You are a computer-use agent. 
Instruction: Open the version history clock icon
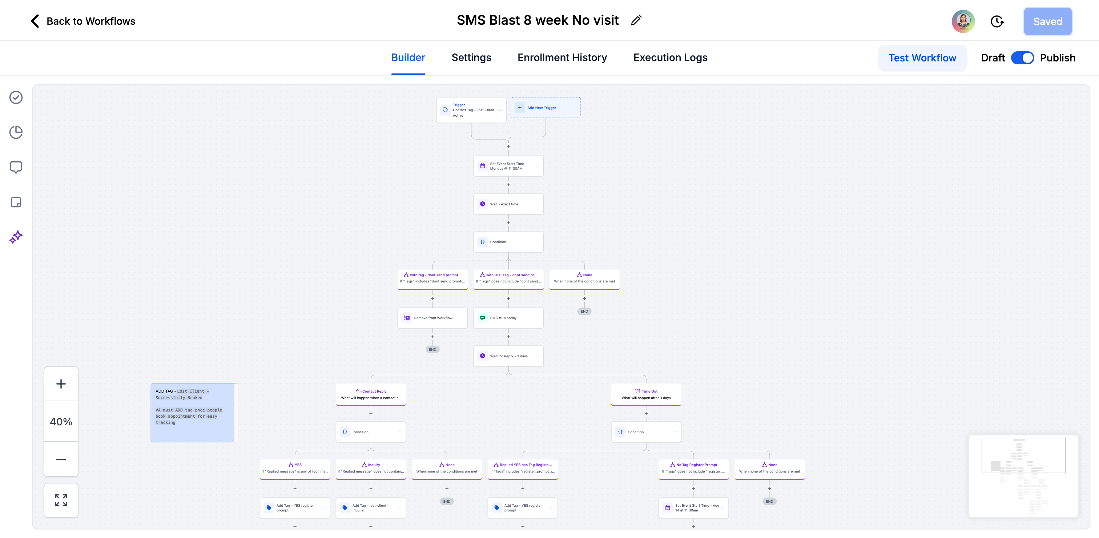click(x=997, y=21)
